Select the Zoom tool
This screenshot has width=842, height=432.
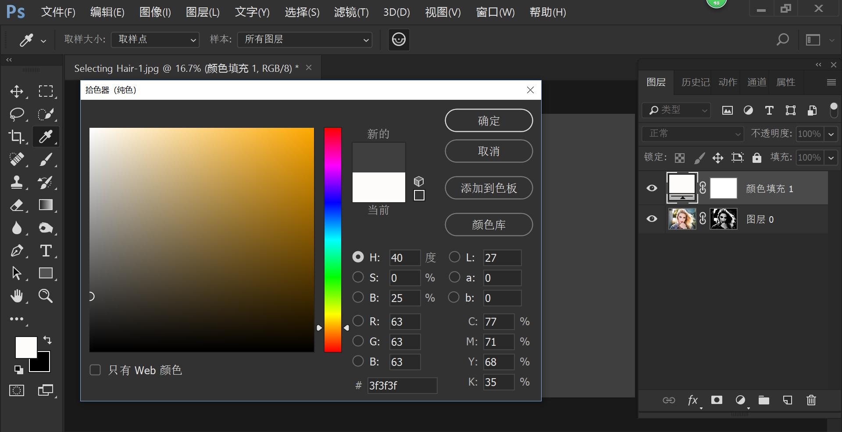click(46, 296)
